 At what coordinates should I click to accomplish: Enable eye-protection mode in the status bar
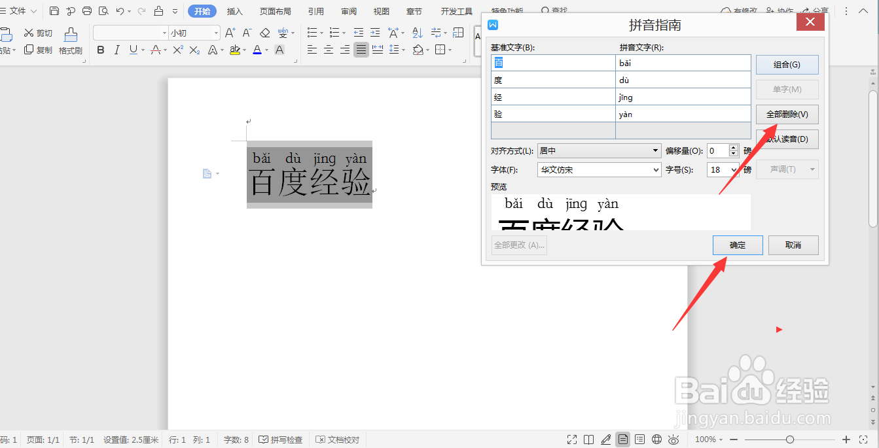[x=674, y=439]
